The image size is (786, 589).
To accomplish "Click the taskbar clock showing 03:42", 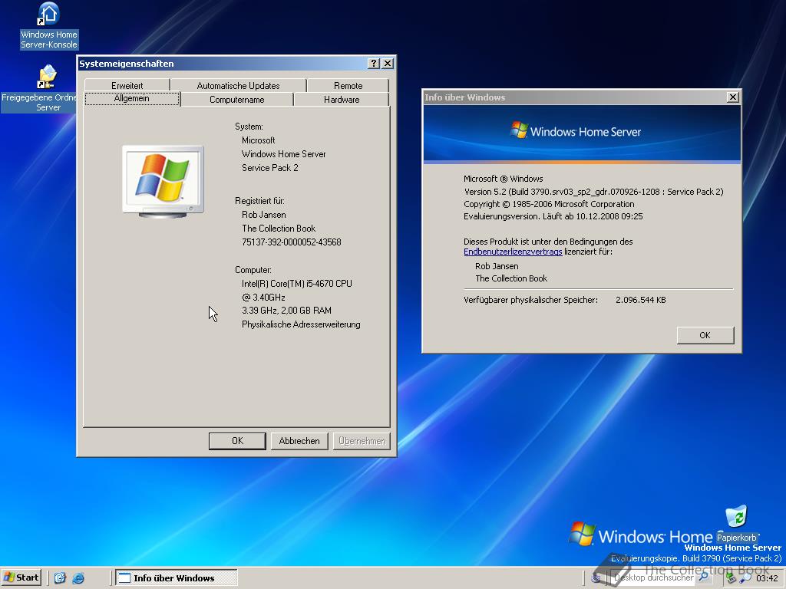I will click(767, 578).
